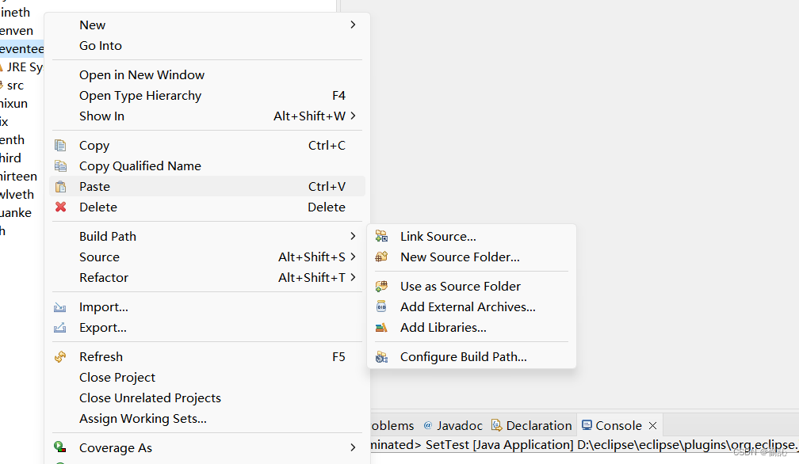Click the Add Libraries icon

[381, 328]
